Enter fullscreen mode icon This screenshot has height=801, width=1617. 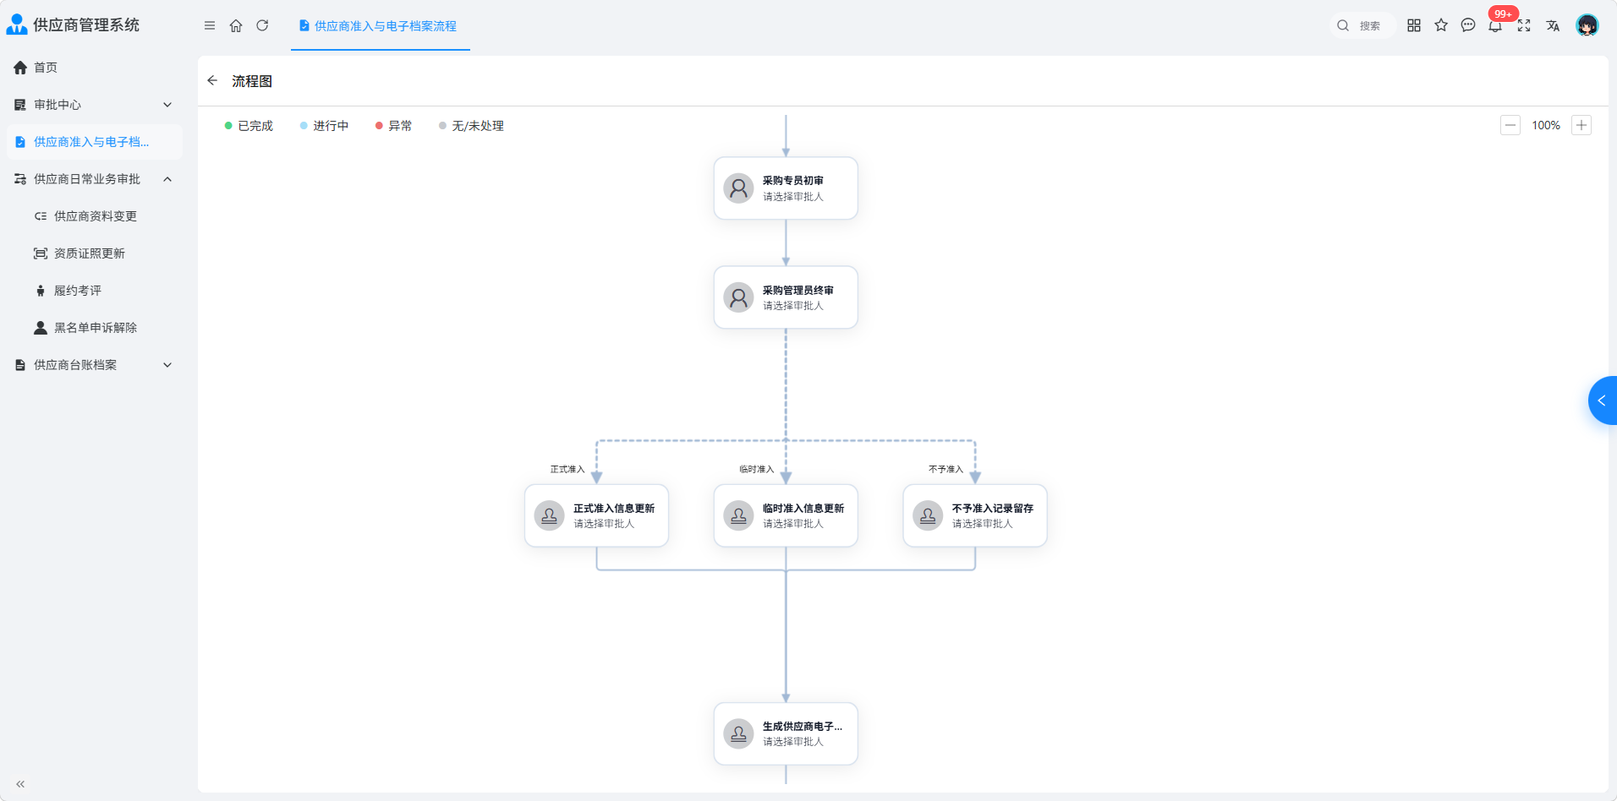pos(1524,25)
